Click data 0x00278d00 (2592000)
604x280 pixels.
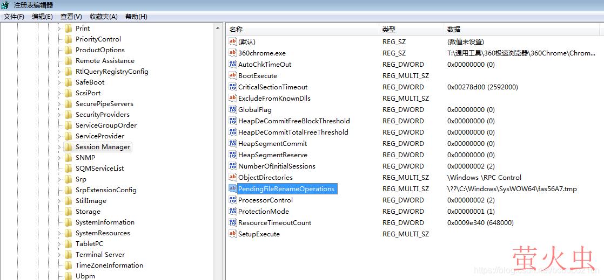pyautogui.click(x=482, y=87)
